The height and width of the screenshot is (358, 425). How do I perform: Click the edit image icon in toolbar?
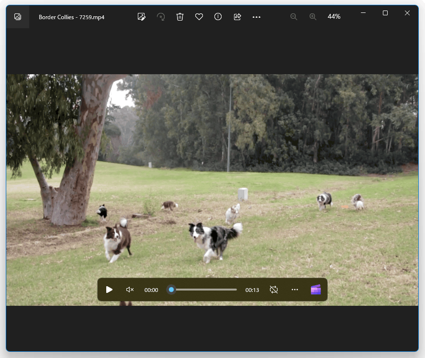point(142,17)
